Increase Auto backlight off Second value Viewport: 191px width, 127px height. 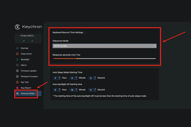tap(95, 89)
